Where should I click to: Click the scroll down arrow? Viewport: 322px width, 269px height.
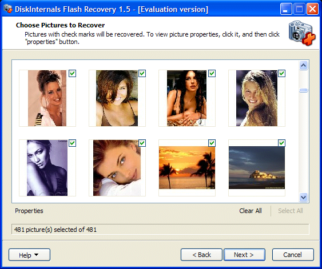tap(304, 197)
